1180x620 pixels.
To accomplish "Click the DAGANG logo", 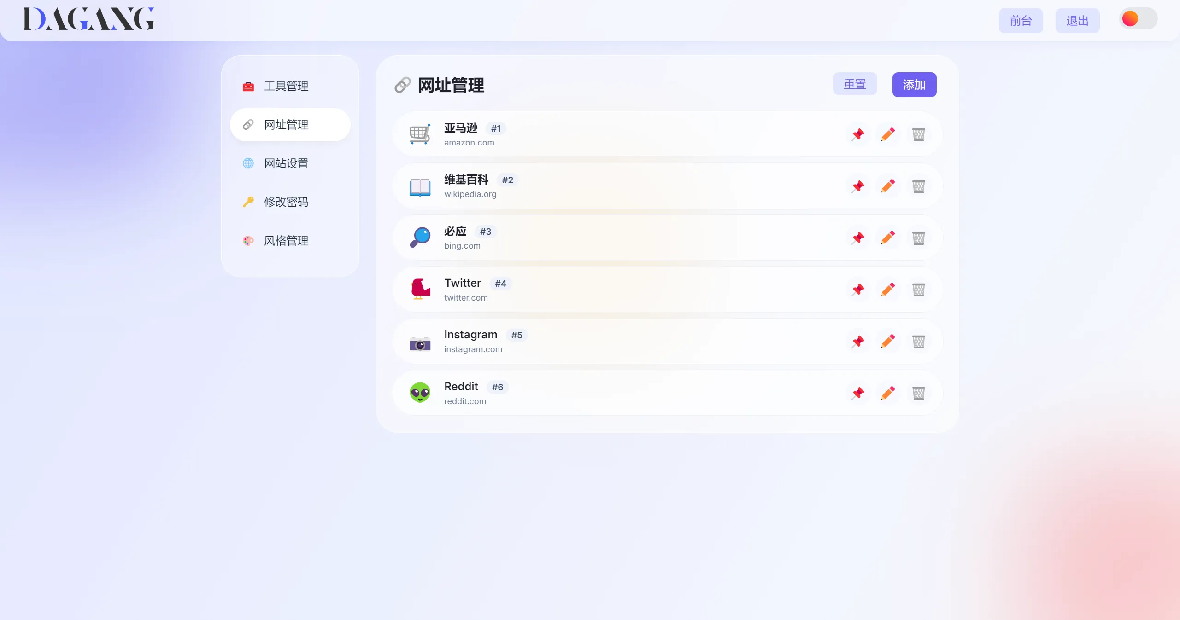I will click(x=89, y=19).
